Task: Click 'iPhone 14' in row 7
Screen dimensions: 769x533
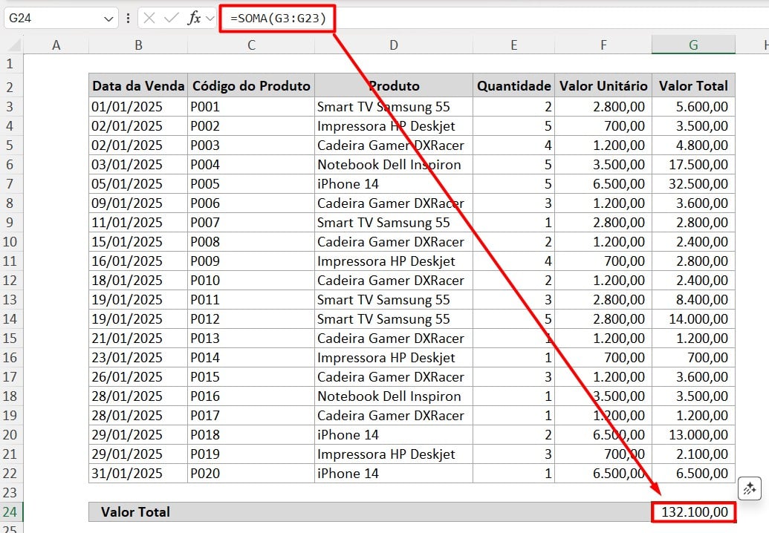Action: pyautogui.click(x=394, y=183)
